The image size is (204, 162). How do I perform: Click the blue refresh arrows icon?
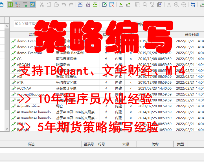click(193, 5)
